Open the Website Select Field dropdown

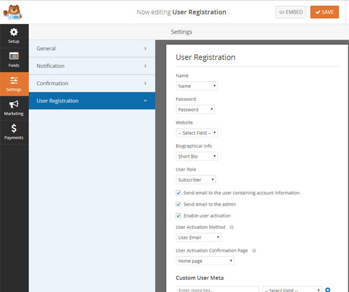tap(197, 133)
